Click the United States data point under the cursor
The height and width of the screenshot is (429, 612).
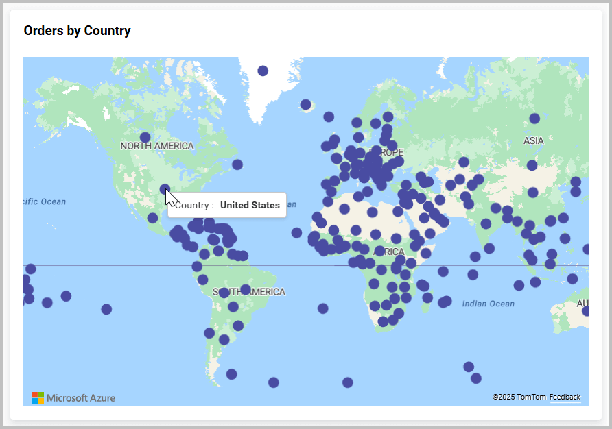(x=165, y=190)
